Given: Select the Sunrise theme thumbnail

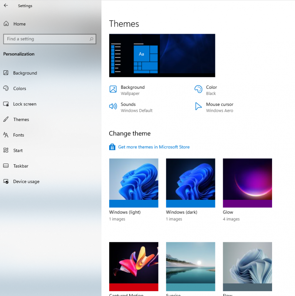Looking at the screenshot, I should [x=191, y=266].
